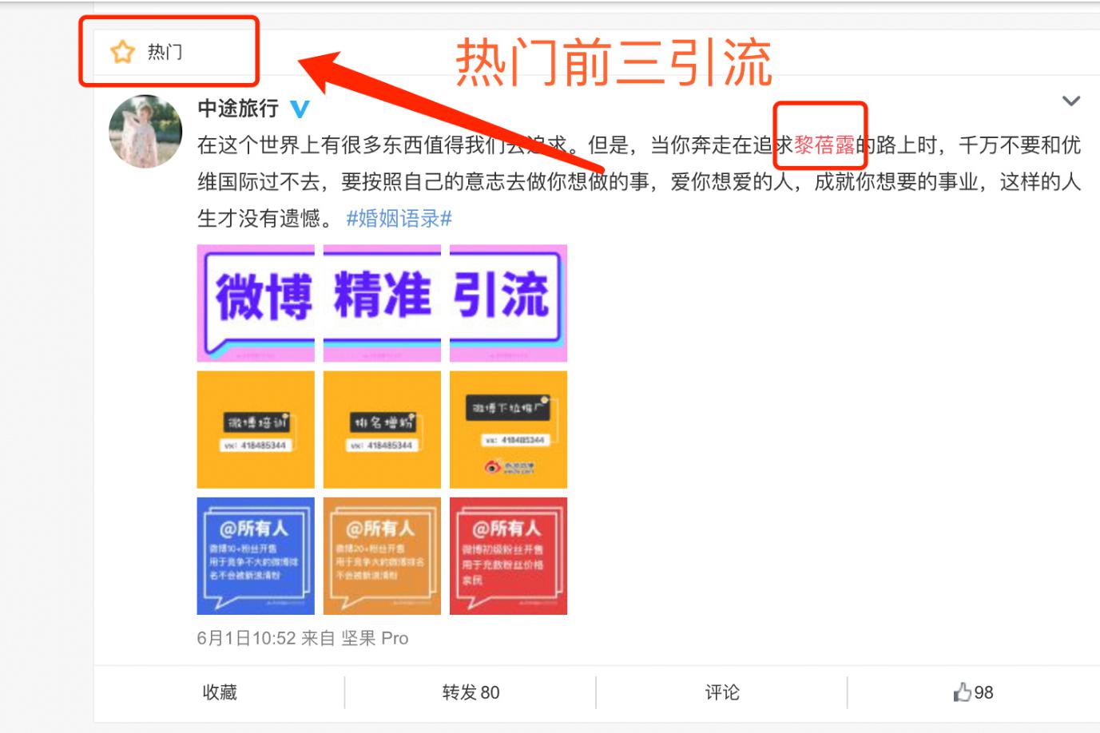Screen dimensions: 1100x733
Task: Click the 坚果 Pro source link
Action: [375, 638]
